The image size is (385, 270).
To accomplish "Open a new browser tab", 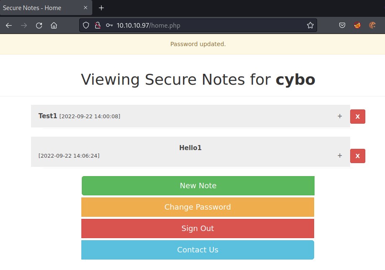I will pos(101,8).
